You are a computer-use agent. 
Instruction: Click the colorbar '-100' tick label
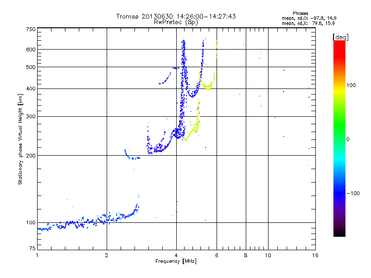[353, 193]
